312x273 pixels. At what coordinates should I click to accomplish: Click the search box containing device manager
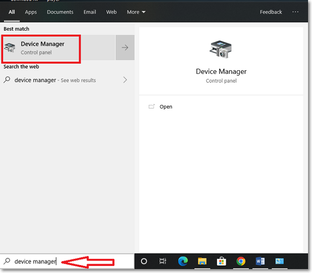tap(67, 261)
